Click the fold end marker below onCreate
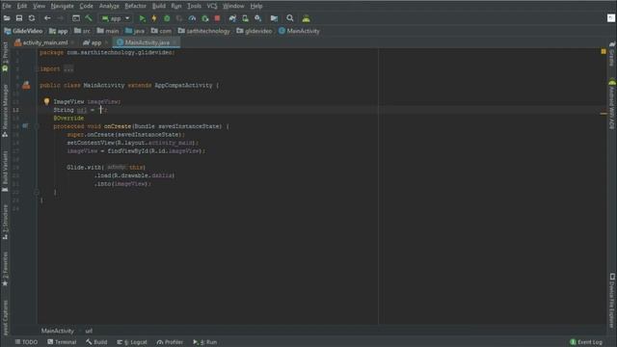 coord(37,193)
